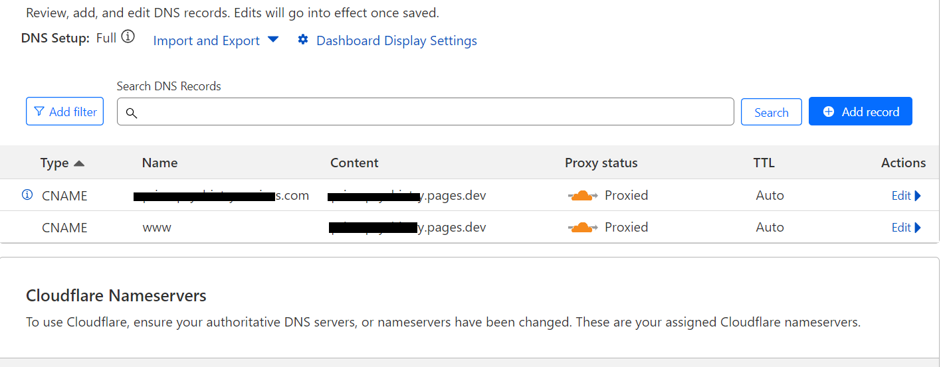Click the Name column header
941x367 pixels.
[x=159, y=163]
